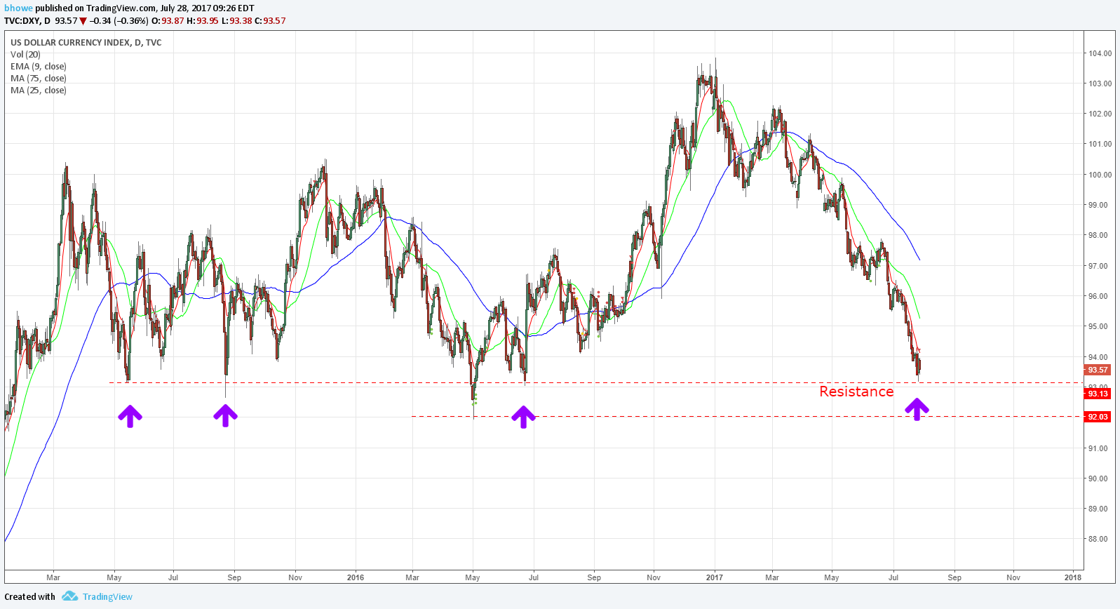The width and height of the screenshot is (1120, 609).
Task: Click the 104.00 price axis label
Action: click(x=1100, y=53)
